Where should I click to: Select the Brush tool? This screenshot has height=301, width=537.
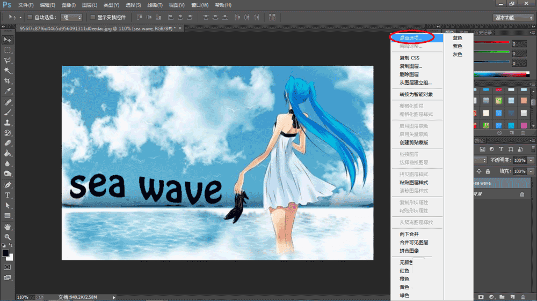point(8,112)
